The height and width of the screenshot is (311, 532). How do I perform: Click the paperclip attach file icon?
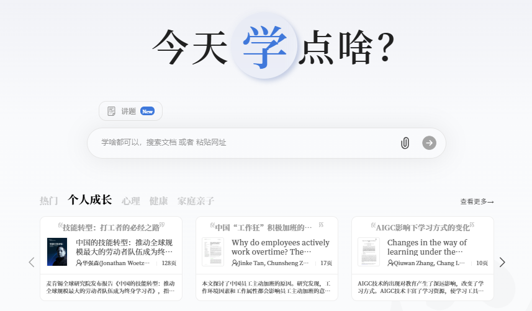[x=405, y=143]
